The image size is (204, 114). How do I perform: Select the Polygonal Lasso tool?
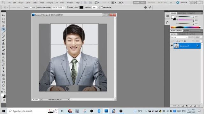pyautogui.click(x=4, y=22)
